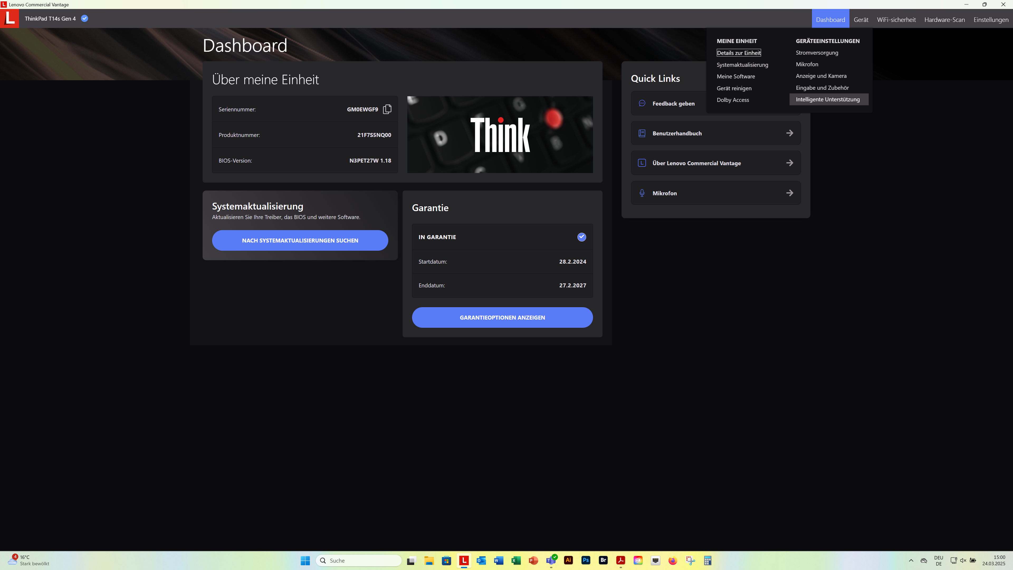Click Nach Systemaktualisierungen suchen button
The height and width of the screenshot is (570, 1013).
click(300, 240)
